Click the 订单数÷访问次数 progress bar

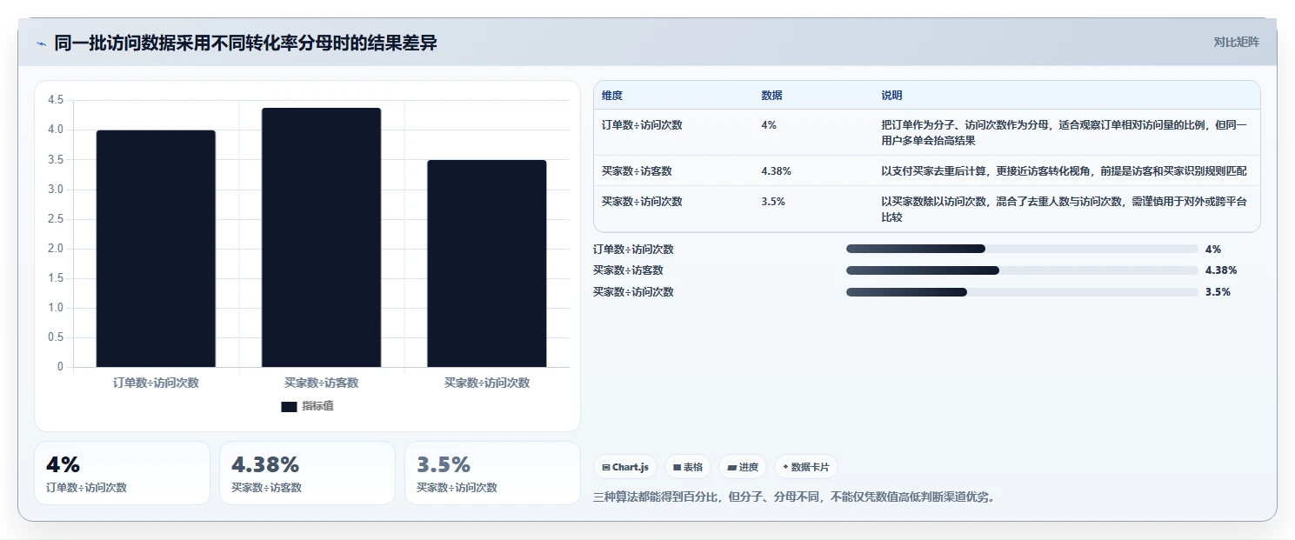click(x=1022, y=249)
